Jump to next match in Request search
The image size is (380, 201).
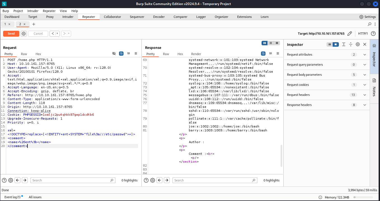25,180
